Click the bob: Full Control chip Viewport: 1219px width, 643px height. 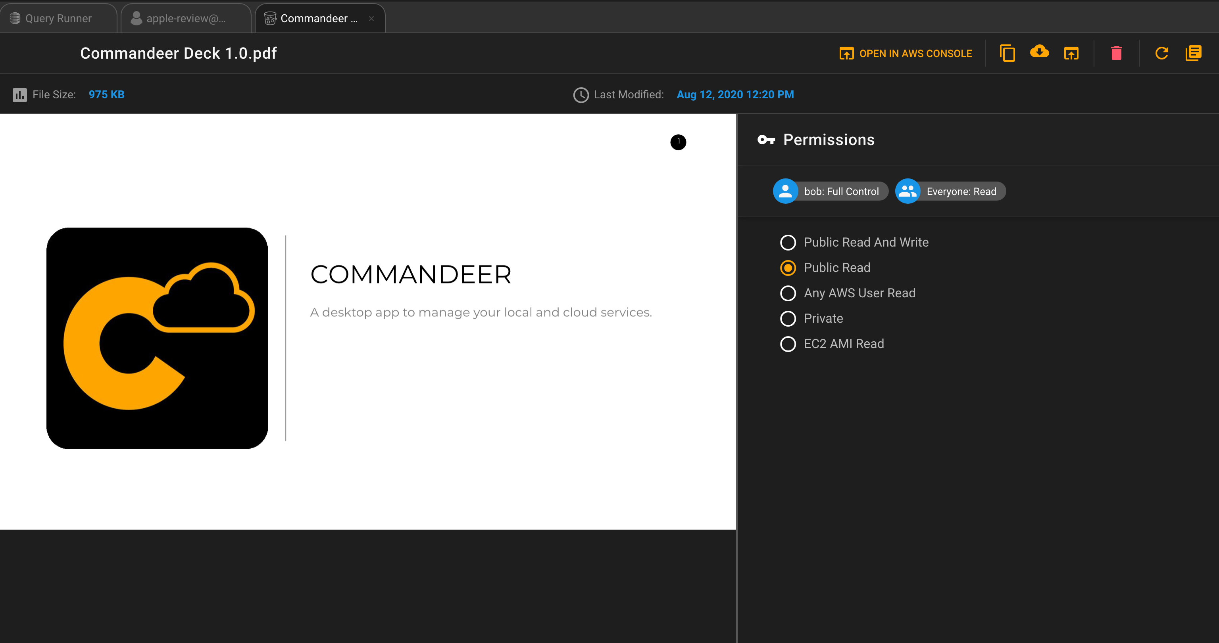[x=831, y=191]
